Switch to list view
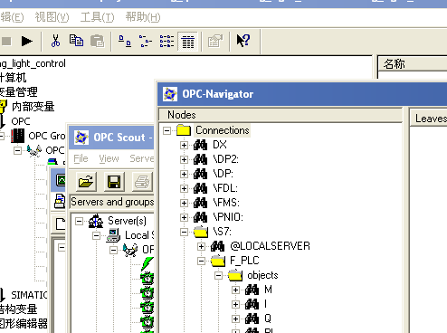Screen dimensions: 447x333 click(166, 41)
